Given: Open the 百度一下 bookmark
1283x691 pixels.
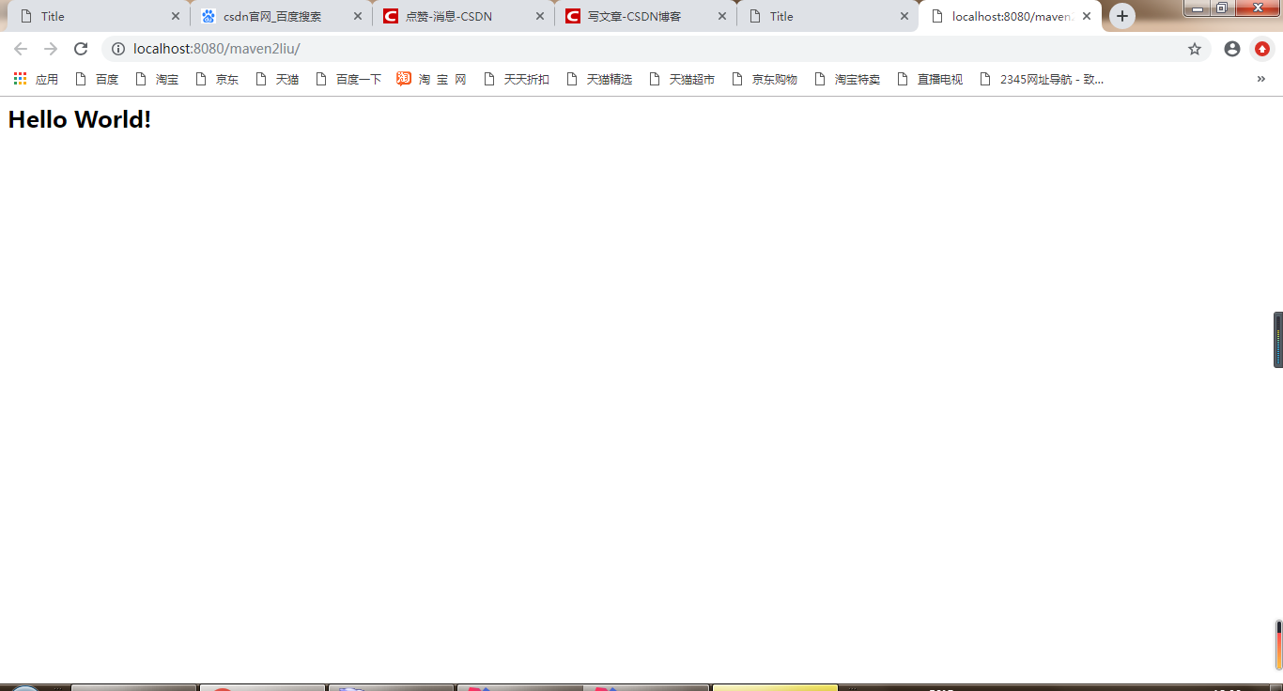Looking at the screenshot, I should tap(348, 79).
